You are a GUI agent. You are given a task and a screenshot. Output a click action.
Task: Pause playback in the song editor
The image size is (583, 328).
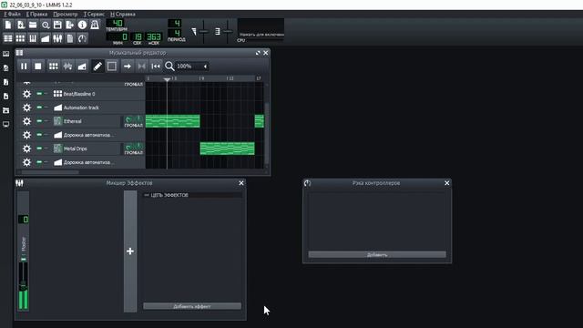(24, 67)
